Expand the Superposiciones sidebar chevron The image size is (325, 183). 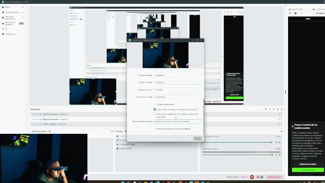click(x=23, y=12)
